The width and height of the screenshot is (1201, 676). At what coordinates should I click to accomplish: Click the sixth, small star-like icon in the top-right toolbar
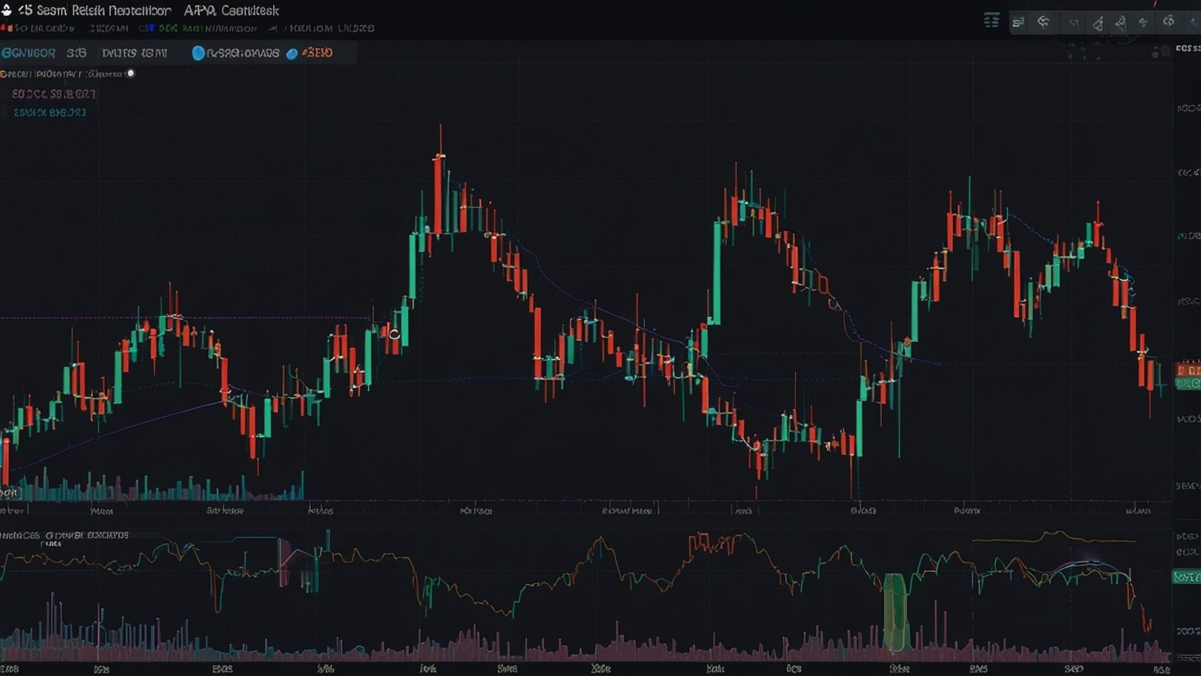point(1144,22)
